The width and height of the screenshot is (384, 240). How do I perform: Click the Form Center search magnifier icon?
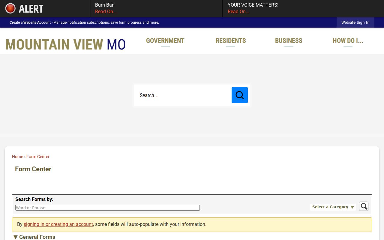click(x=364, y=206)
